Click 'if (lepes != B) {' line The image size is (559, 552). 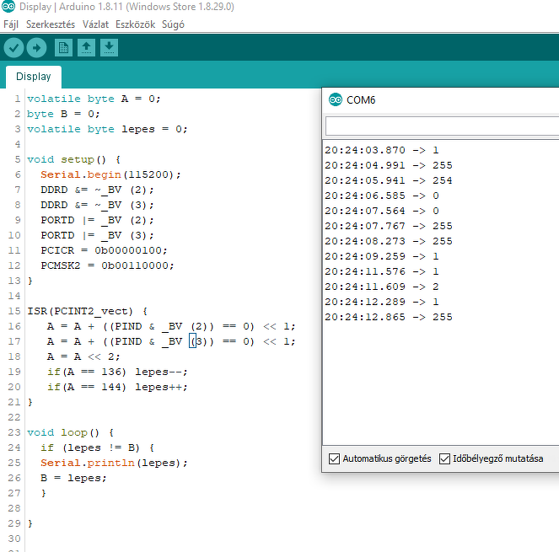click(97, 447)
